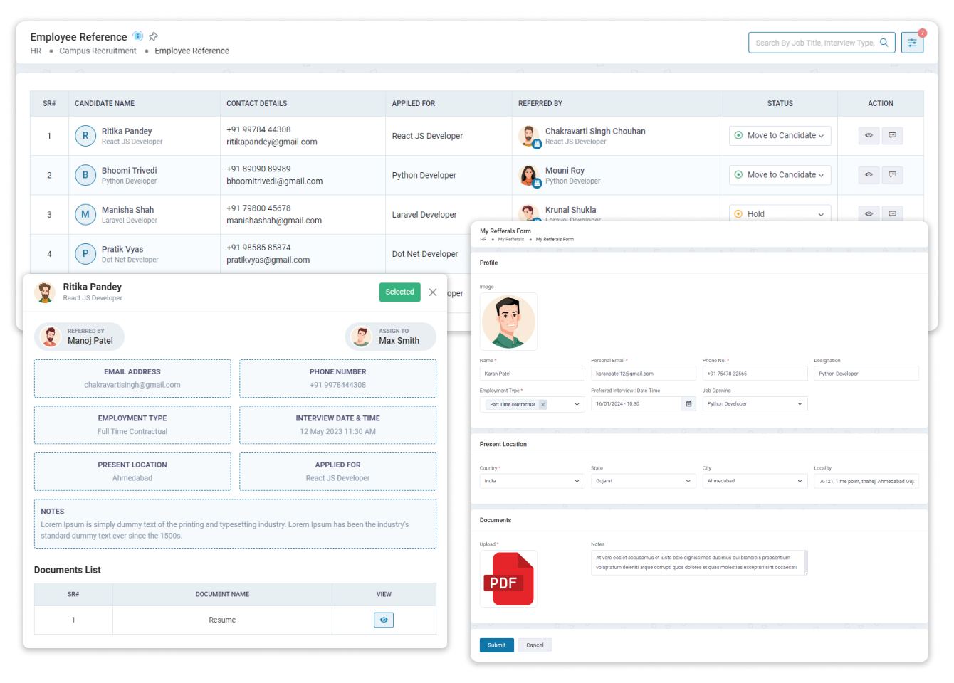Open the comment icon in Bhoomi Trivedi's row
The image size is (954, 683).
[892, 174]
